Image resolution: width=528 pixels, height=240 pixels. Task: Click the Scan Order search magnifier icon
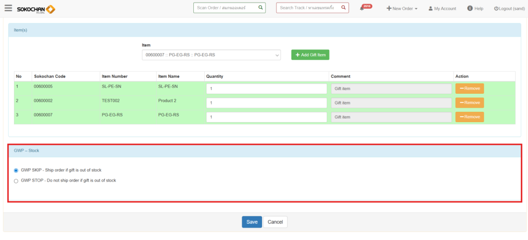tap(260, 8)
